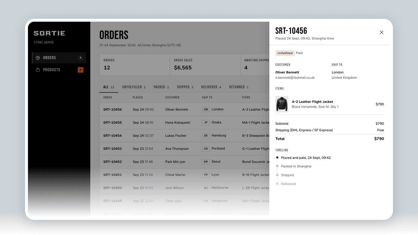
Task: Click customer name Lukas Fischer
Action: coord(176,136)
